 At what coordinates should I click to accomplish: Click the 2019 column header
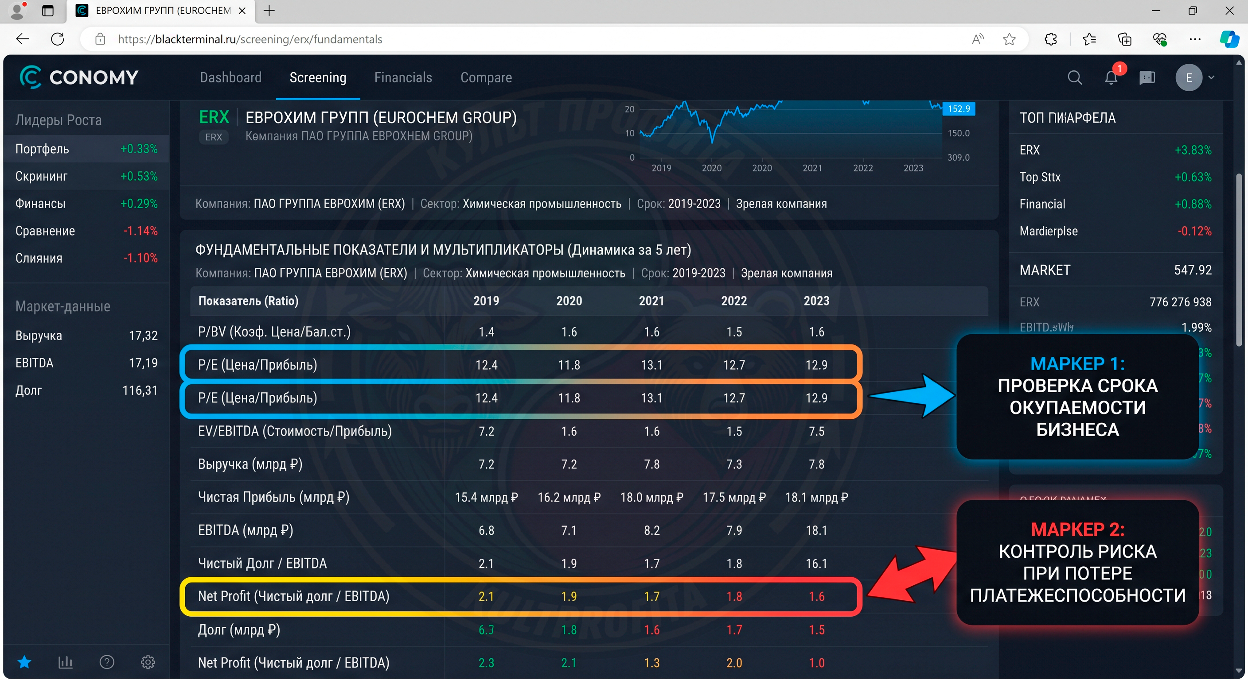486,301
